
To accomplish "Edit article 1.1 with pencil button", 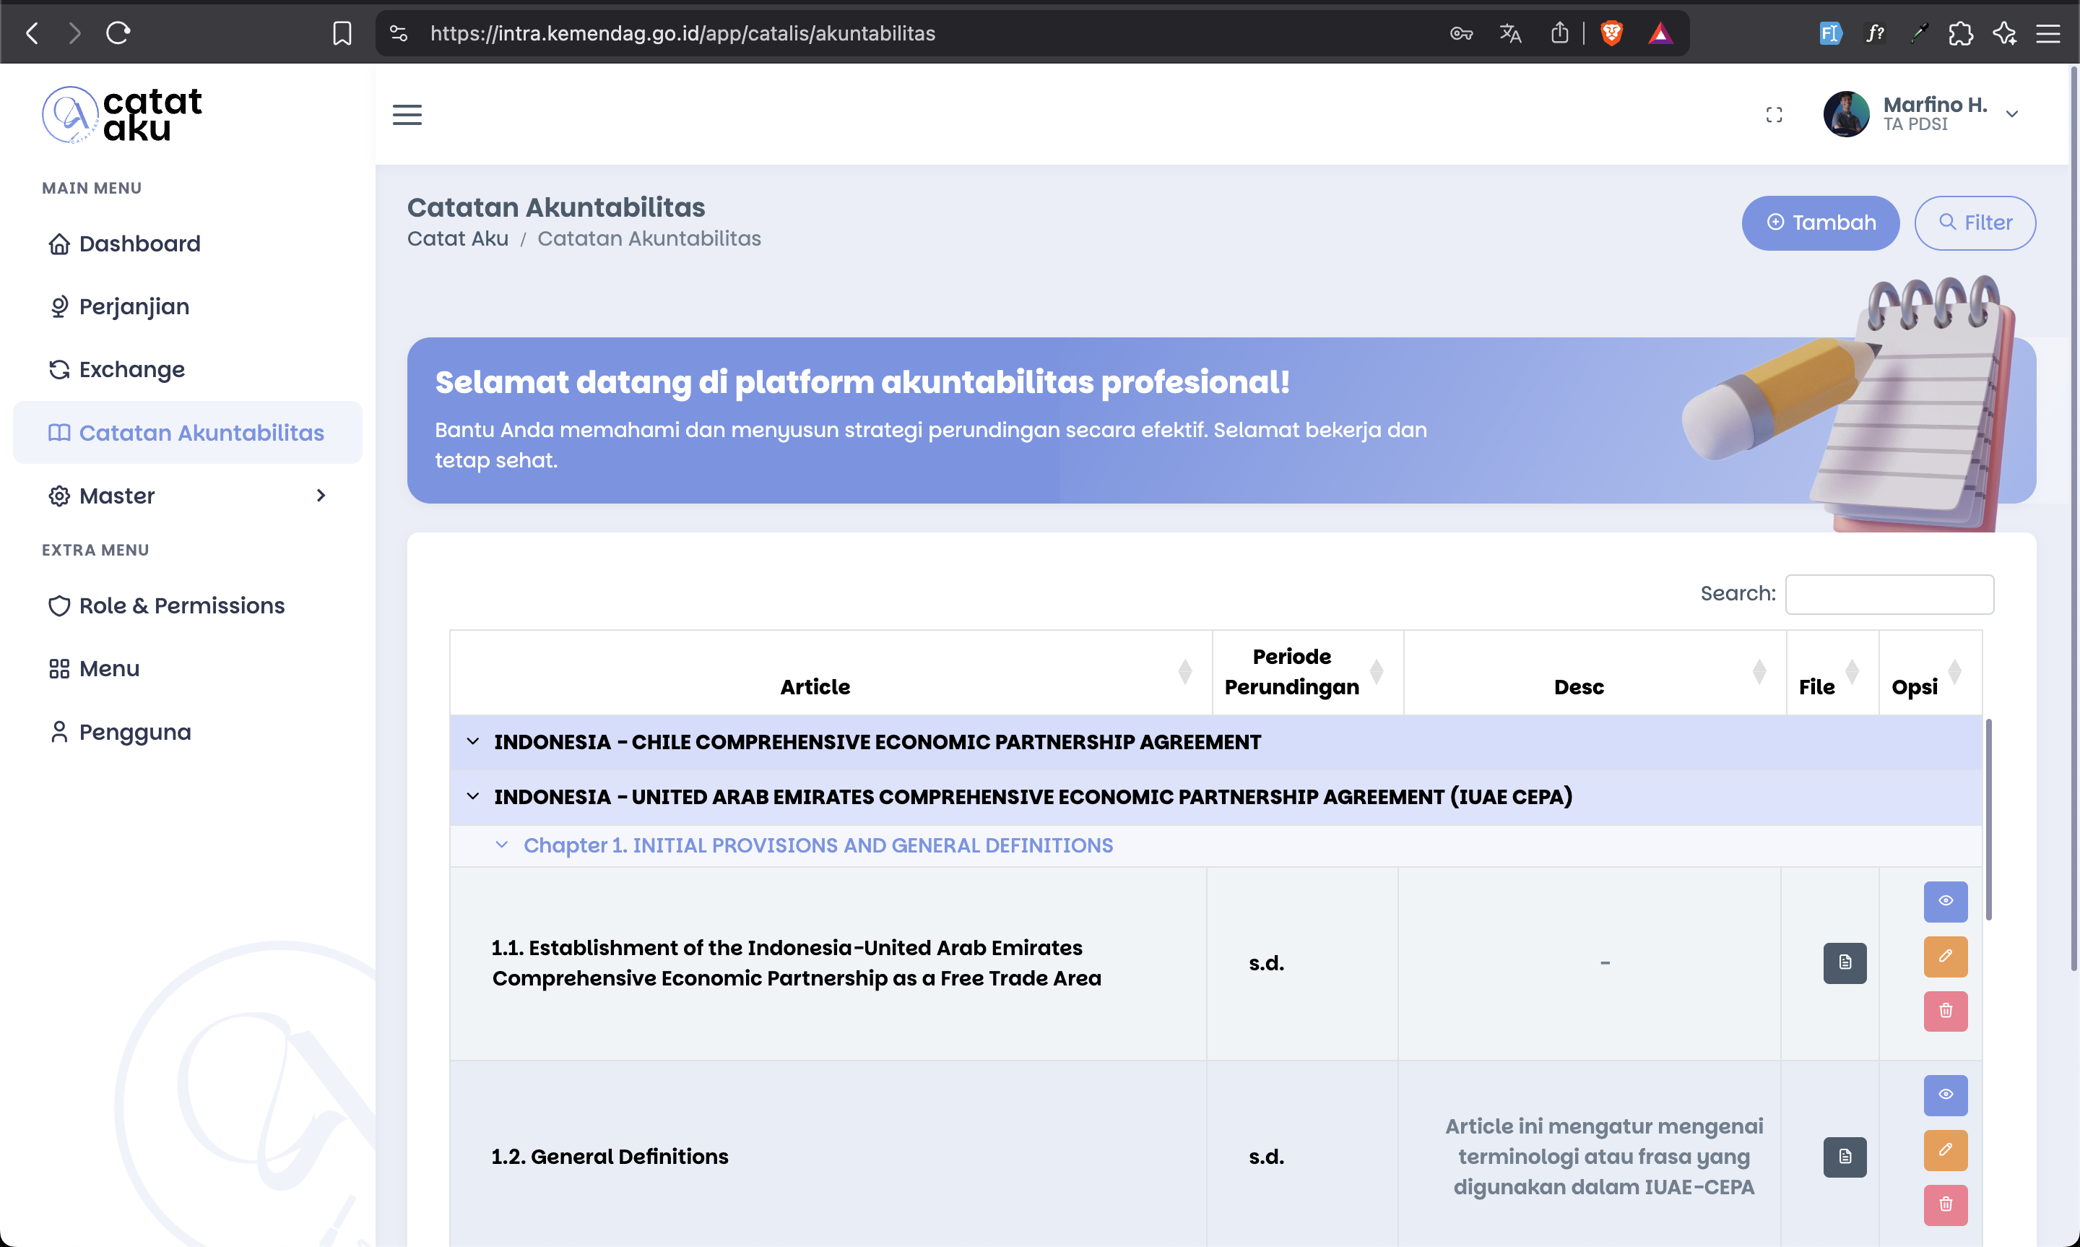I will (1945, 957).
